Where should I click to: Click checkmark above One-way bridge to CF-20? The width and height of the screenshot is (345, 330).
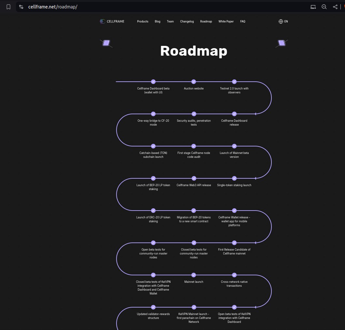pyautogui.click(x=153, y=114)
